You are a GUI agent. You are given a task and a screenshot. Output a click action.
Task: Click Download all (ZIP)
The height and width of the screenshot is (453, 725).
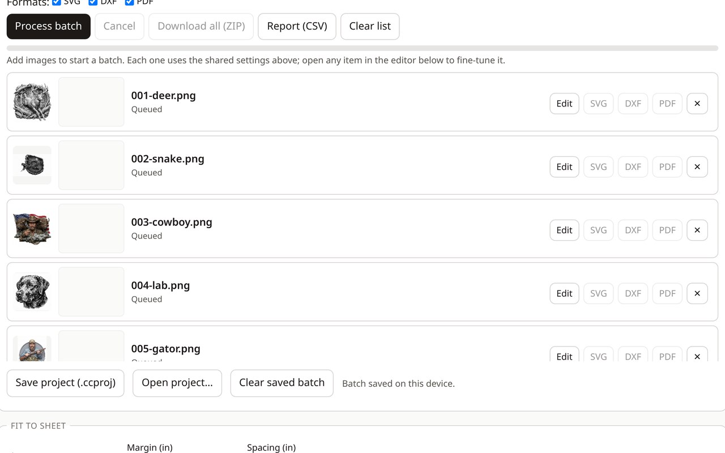tap(201, 27)
